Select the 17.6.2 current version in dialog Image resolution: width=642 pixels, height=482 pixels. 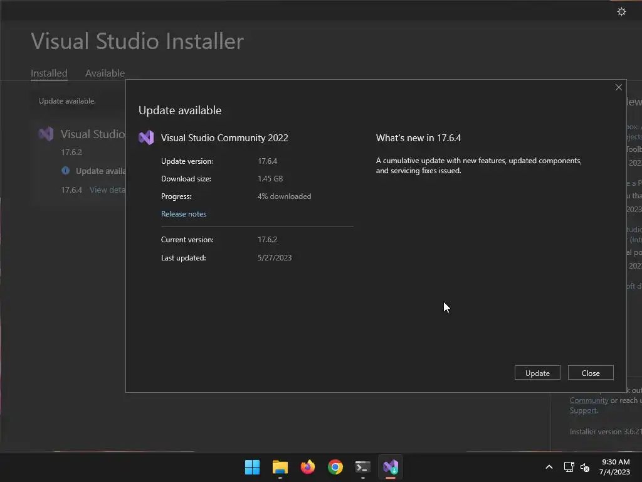pyautogui.click(x=267, y=239)
